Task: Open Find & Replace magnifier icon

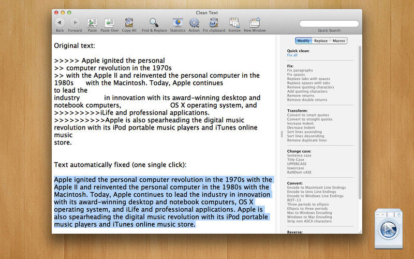Action: 154,23
